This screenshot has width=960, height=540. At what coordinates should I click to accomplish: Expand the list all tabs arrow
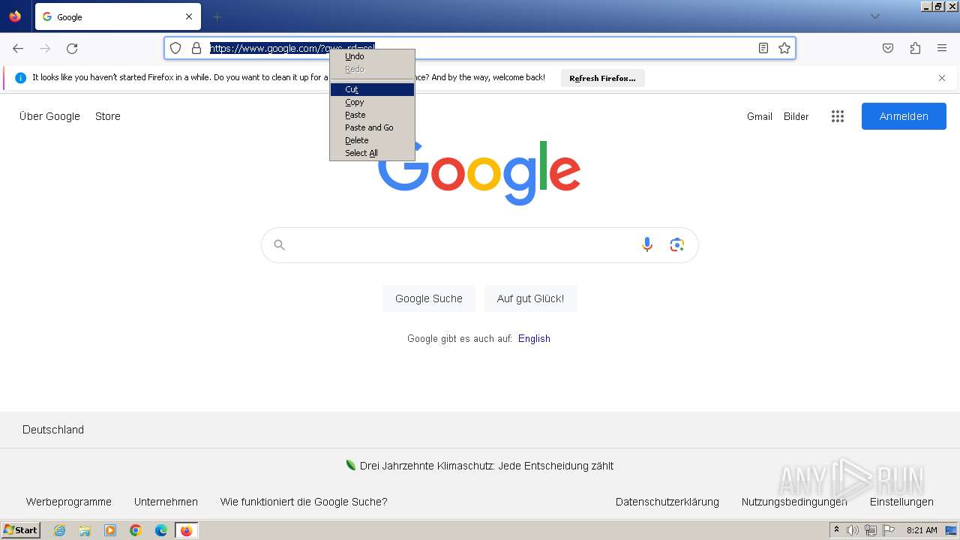874,16
